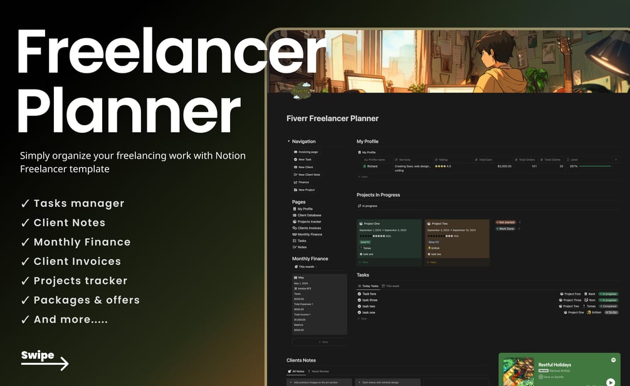Image resolution: width=630 pixels, height=386 pixels.
Task: Click the Notes pencil icon under Pages
Action: point(295,247)
